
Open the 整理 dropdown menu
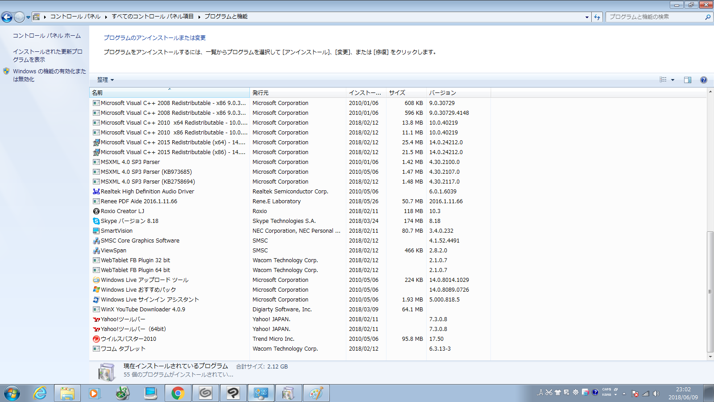(x=105, y=80)
